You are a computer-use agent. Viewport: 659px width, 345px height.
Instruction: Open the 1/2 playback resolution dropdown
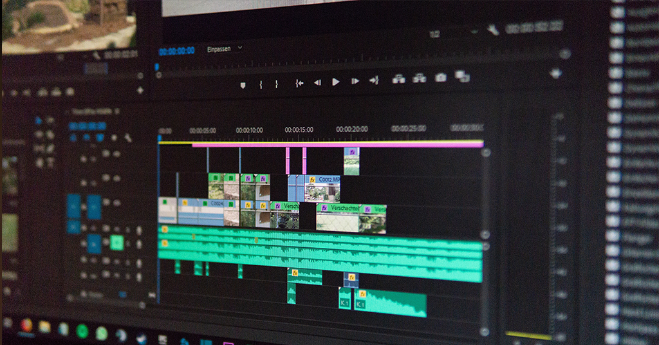(453, 33)
